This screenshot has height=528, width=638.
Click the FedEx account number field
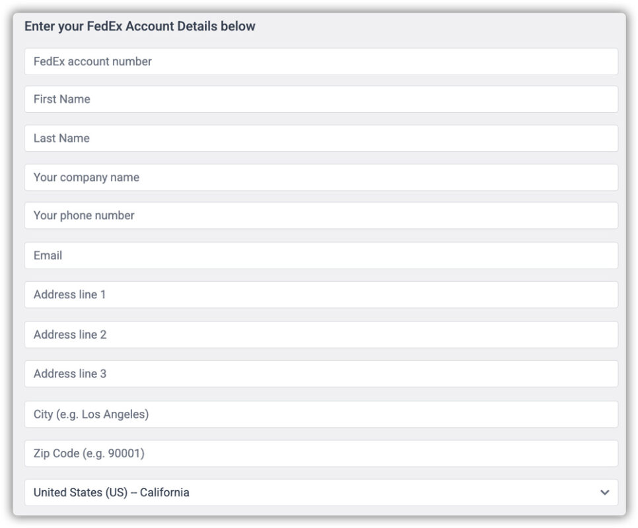321,61
